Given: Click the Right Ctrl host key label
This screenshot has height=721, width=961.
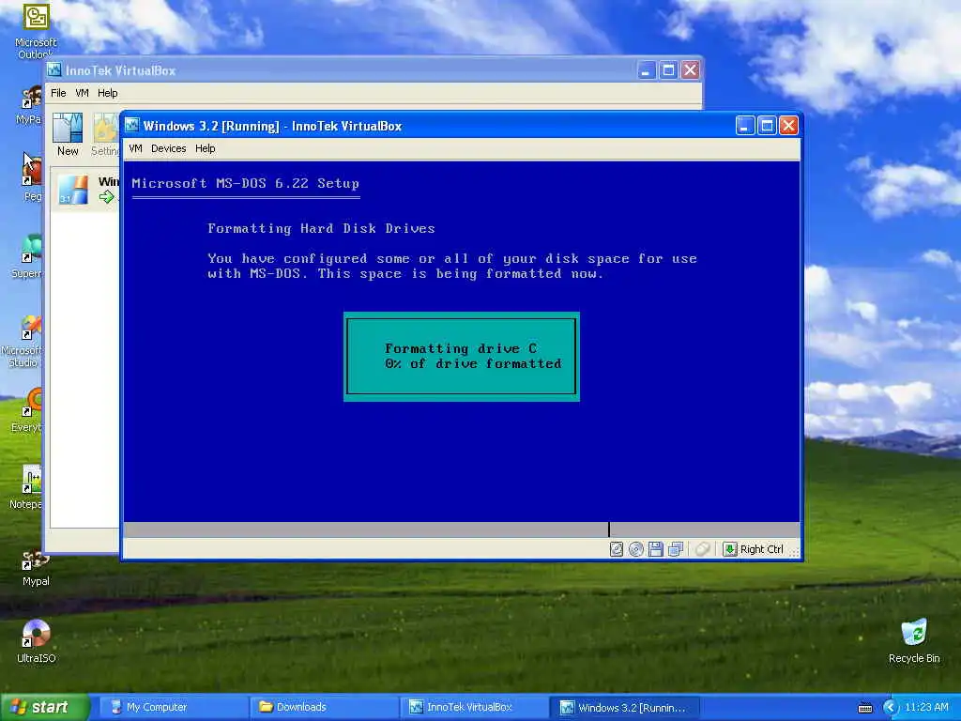Looking at the screenshot, I should (762, 549).
